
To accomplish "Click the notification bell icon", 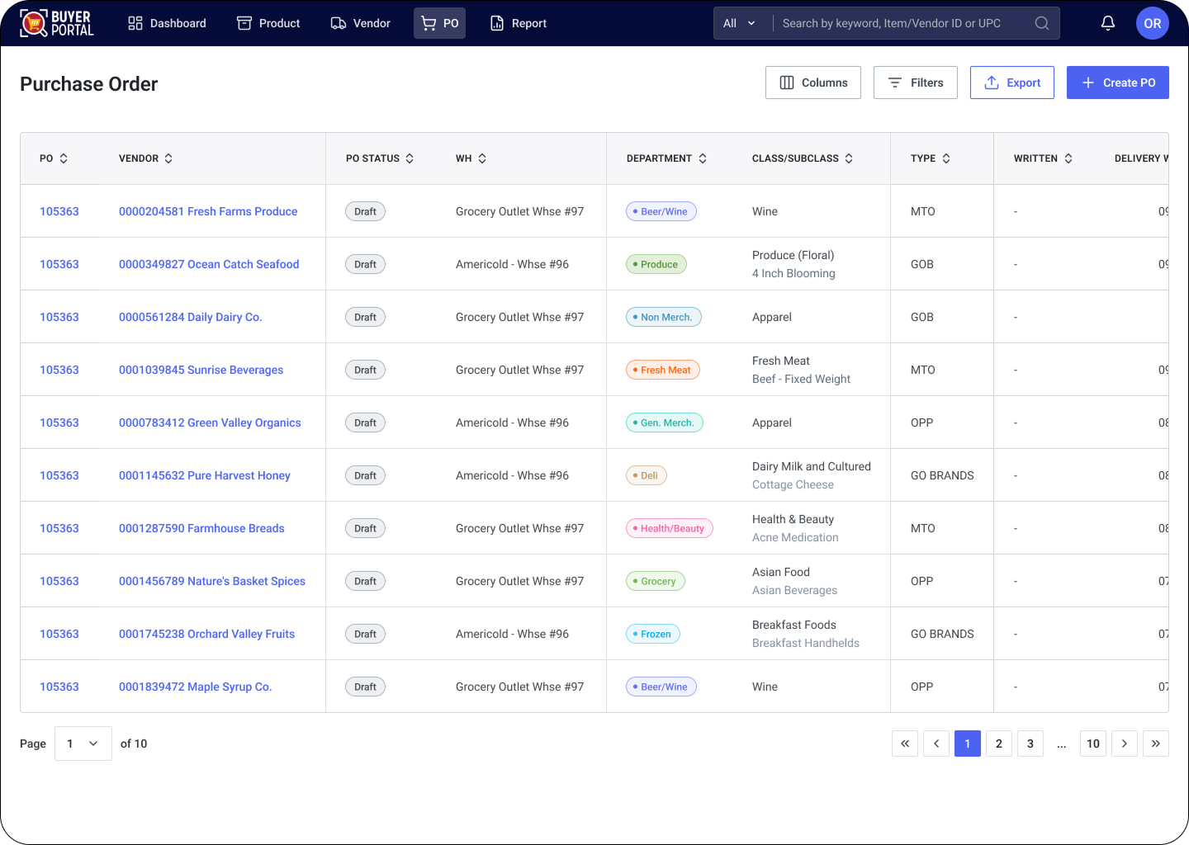I will [x=1108, y=23].
